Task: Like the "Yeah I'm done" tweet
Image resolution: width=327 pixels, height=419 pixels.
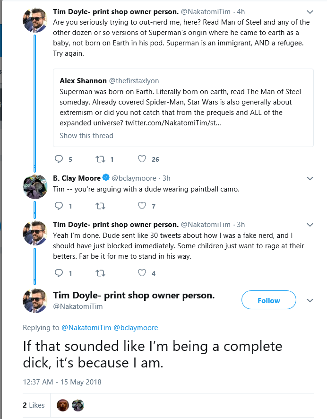Action: click(142, 273)
